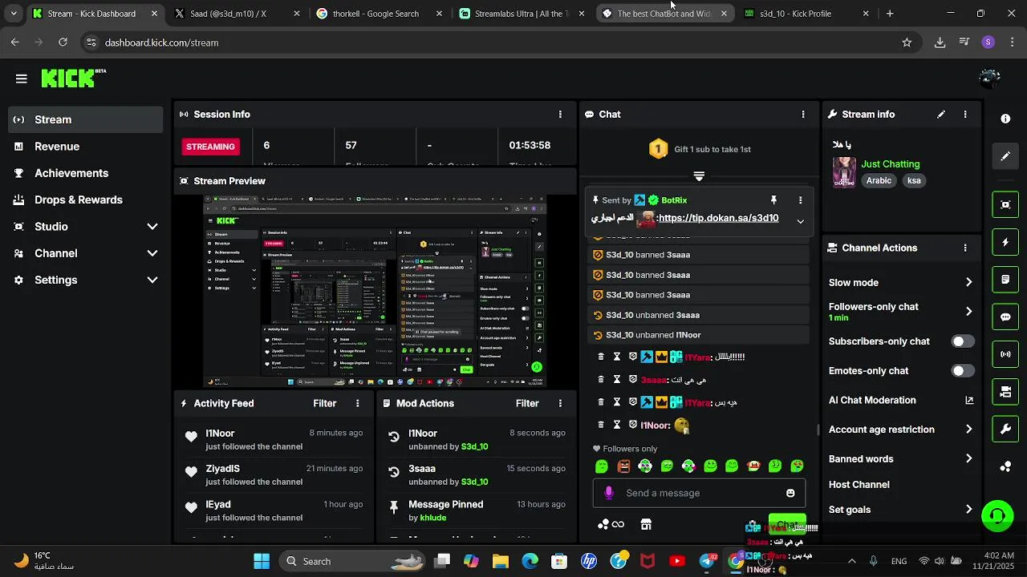Screen dimensions: 1027x577
Task: Expand the Studio sidebar section
Action: 86,227
